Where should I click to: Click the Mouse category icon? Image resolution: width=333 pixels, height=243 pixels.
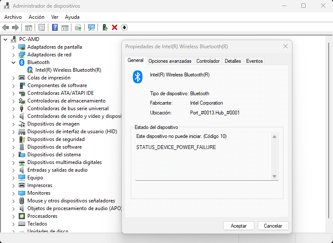(x=22, y=201)
